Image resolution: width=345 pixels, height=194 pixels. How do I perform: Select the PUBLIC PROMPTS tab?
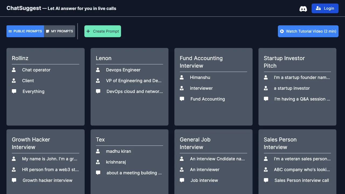pos(25,31)
